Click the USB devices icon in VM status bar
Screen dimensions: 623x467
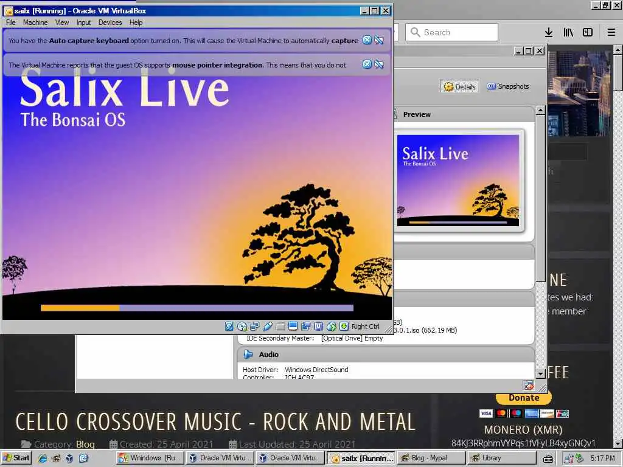[268, 327]
